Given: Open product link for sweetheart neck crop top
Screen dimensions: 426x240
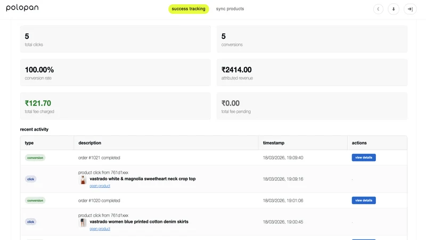Looking at the screenshot, I should 100,186.
